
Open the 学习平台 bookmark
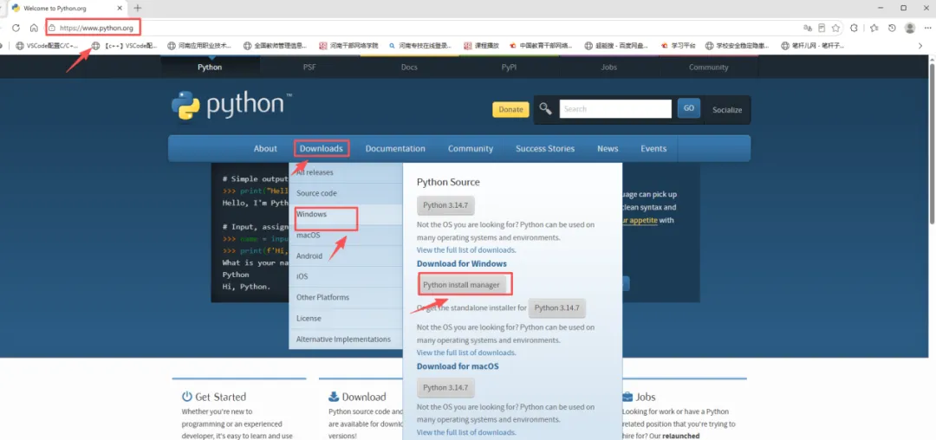tap(678, 45)
